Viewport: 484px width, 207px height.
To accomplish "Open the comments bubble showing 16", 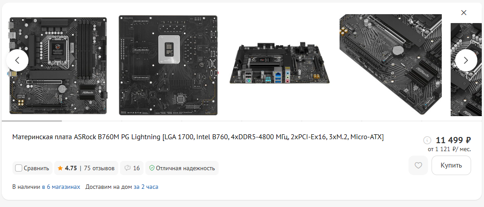I will click(x=132, y=168).
